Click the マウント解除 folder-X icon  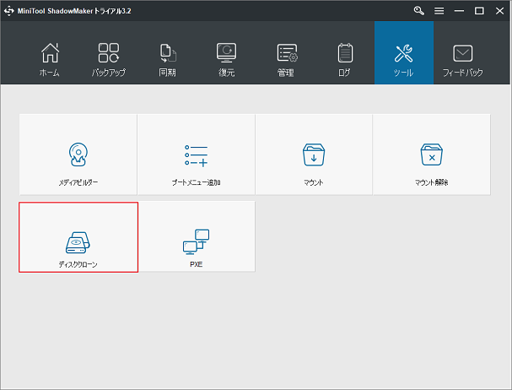[x=431, y=154]
